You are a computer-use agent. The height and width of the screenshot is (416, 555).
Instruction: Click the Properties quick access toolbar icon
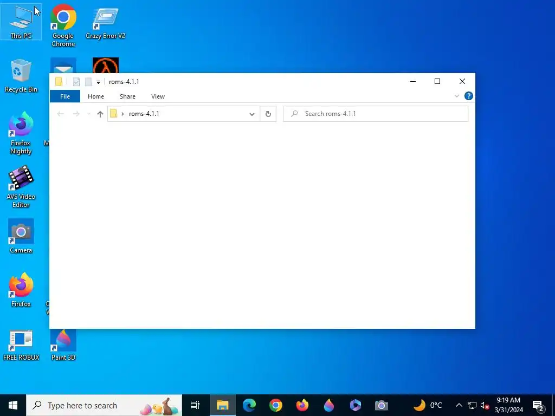point(76,82)
